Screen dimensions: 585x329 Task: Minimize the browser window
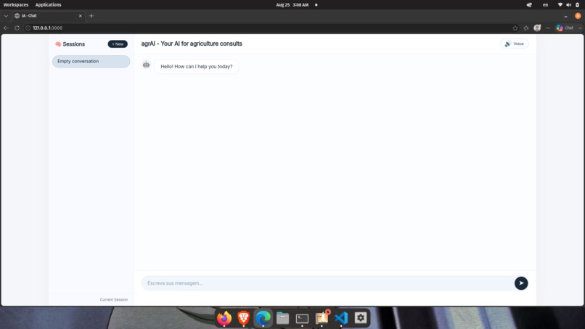click(565, 16)
